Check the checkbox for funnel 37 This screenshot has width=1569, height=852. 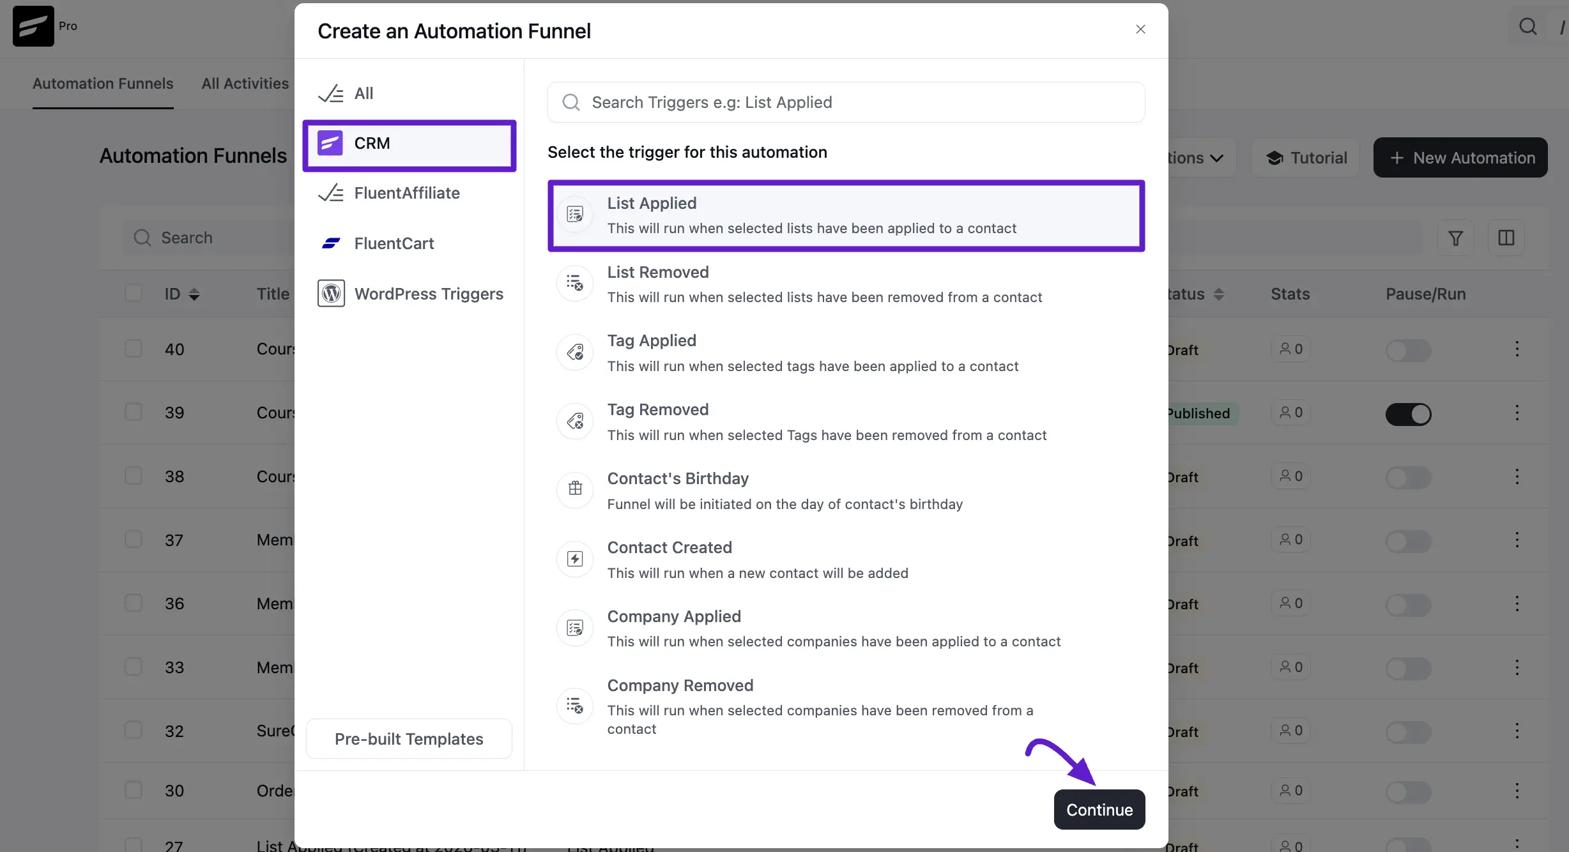click(x=134, y=540)
